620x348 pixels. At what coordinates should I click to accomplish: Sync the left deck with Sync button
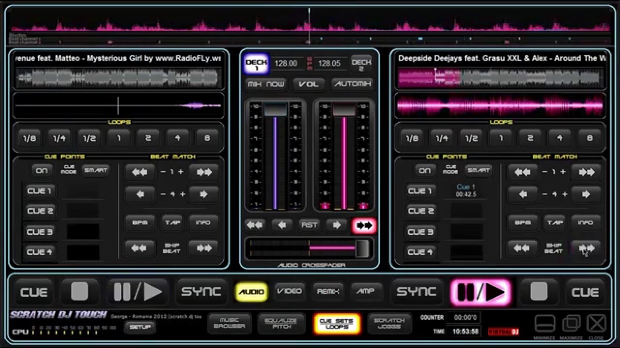pyautogui.click(x=201, y=292)
